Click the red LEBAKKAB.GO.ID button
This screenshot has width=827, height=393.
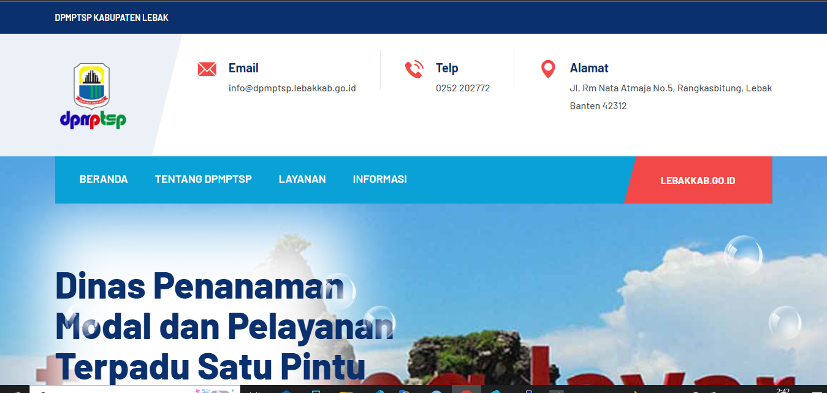point(698,180)
